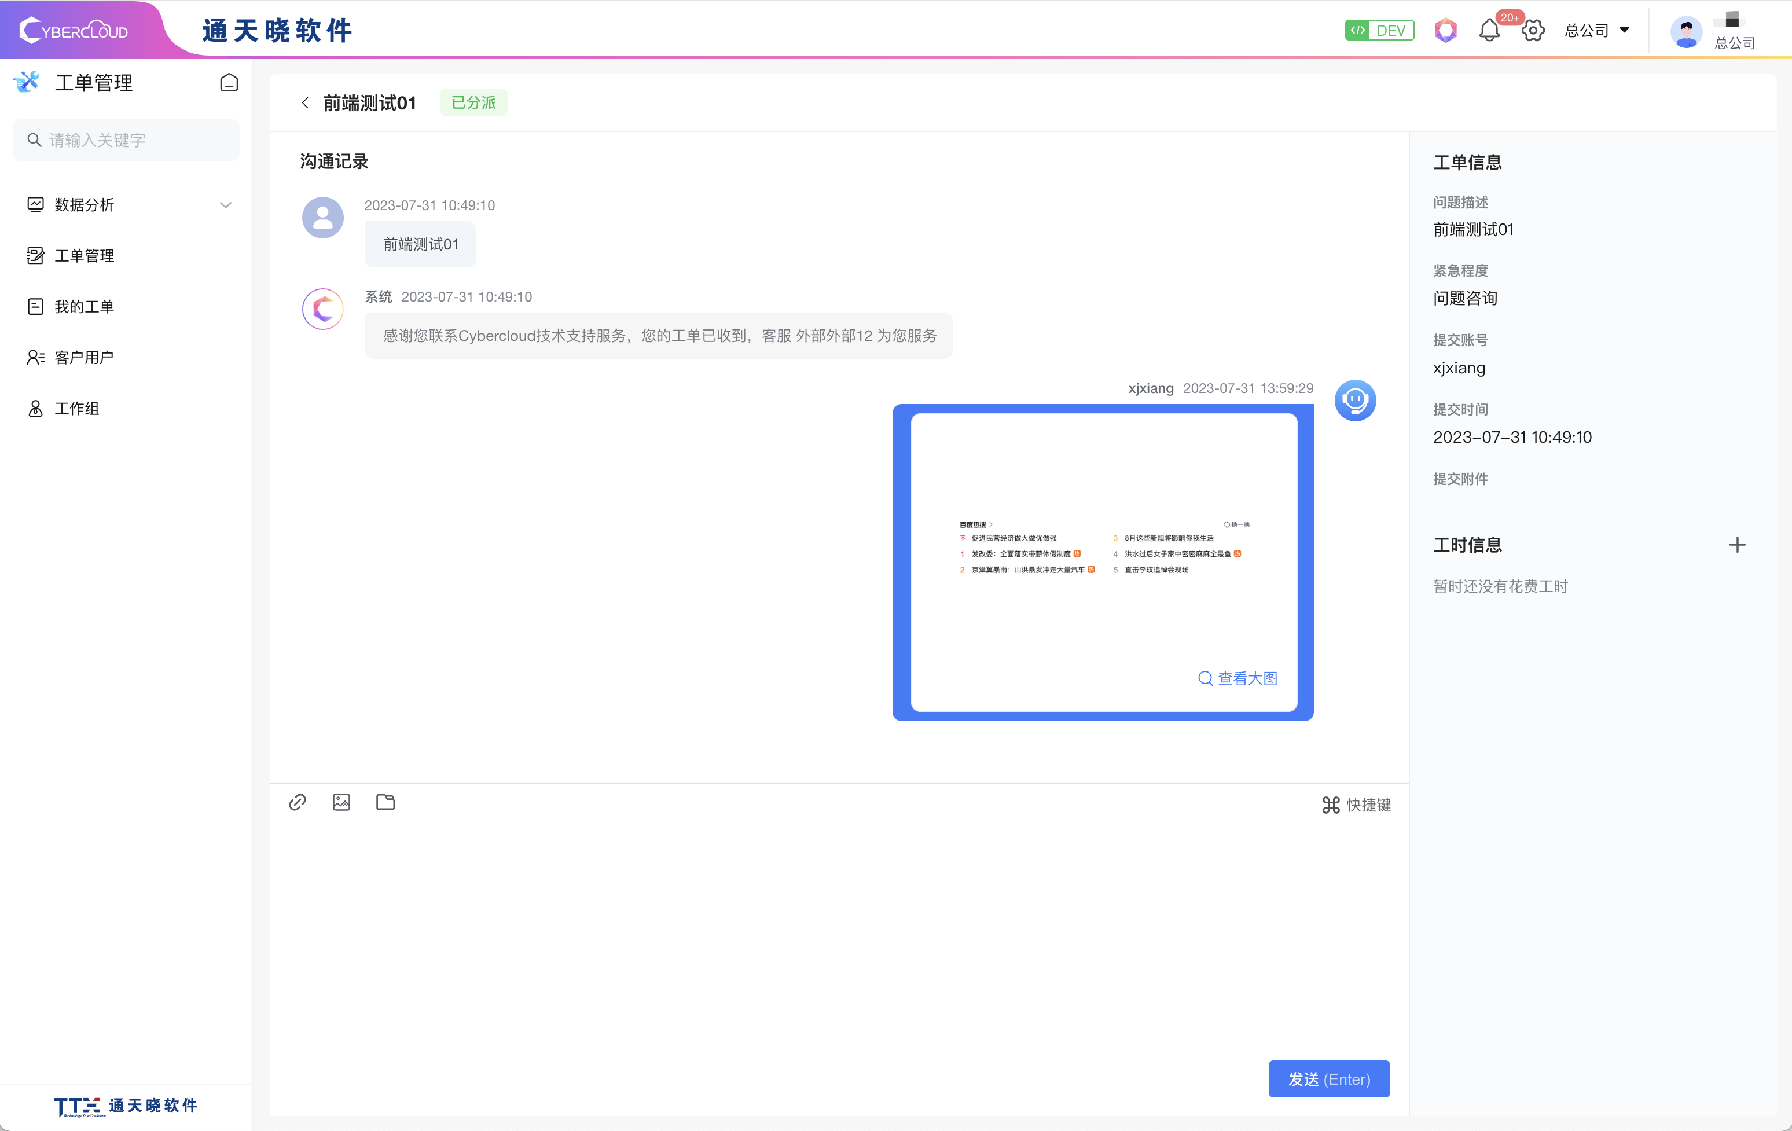Open the 客户用户 menu item
The width and height of the screenshot is (1792, 1131).
pos(84,358)
